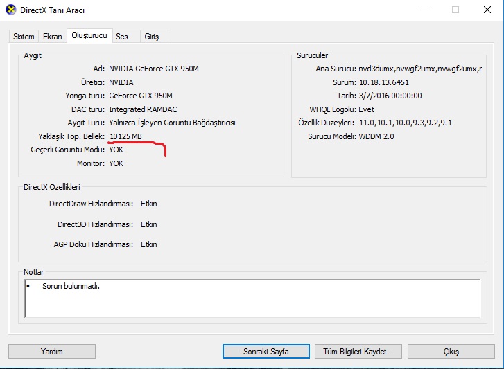The width and height of the screenshot is (504, 369).
Task: Click the AGP Doku Hızlandırması 'Etkin' value
Action: pyautogui.click(x=149, y=244)
